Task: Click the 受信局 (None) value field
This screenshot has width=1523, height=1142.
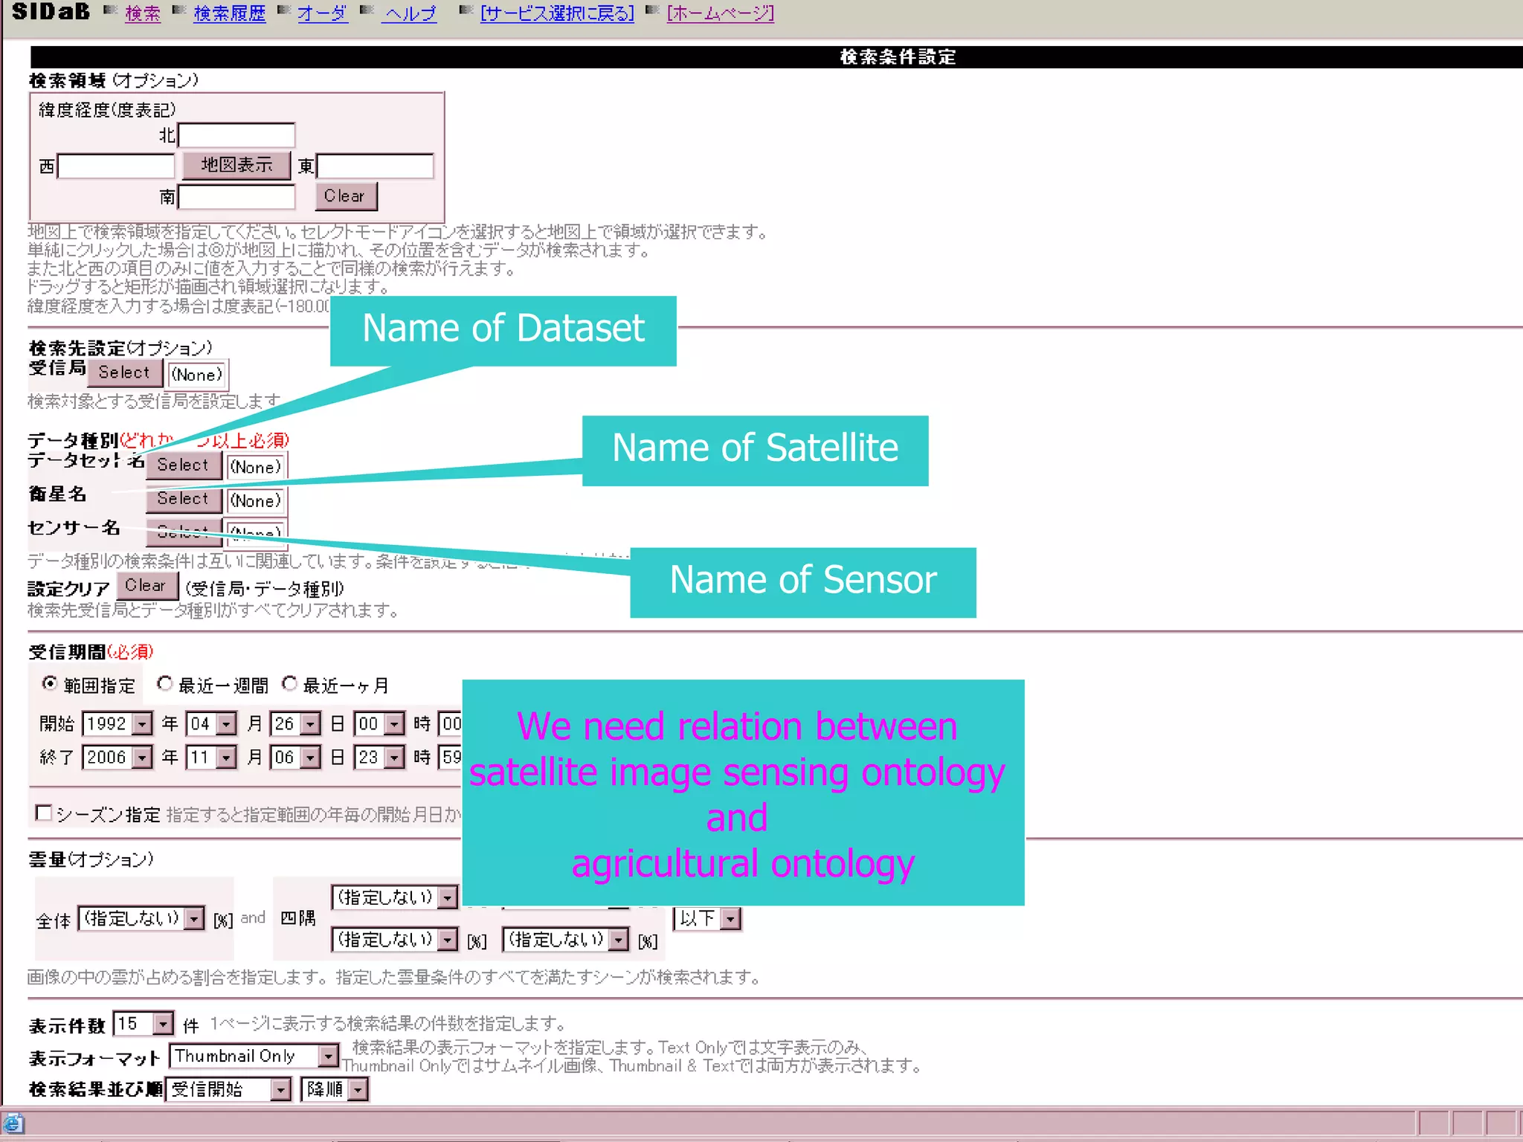Action: pyautogui.click(x=197, y=375)
